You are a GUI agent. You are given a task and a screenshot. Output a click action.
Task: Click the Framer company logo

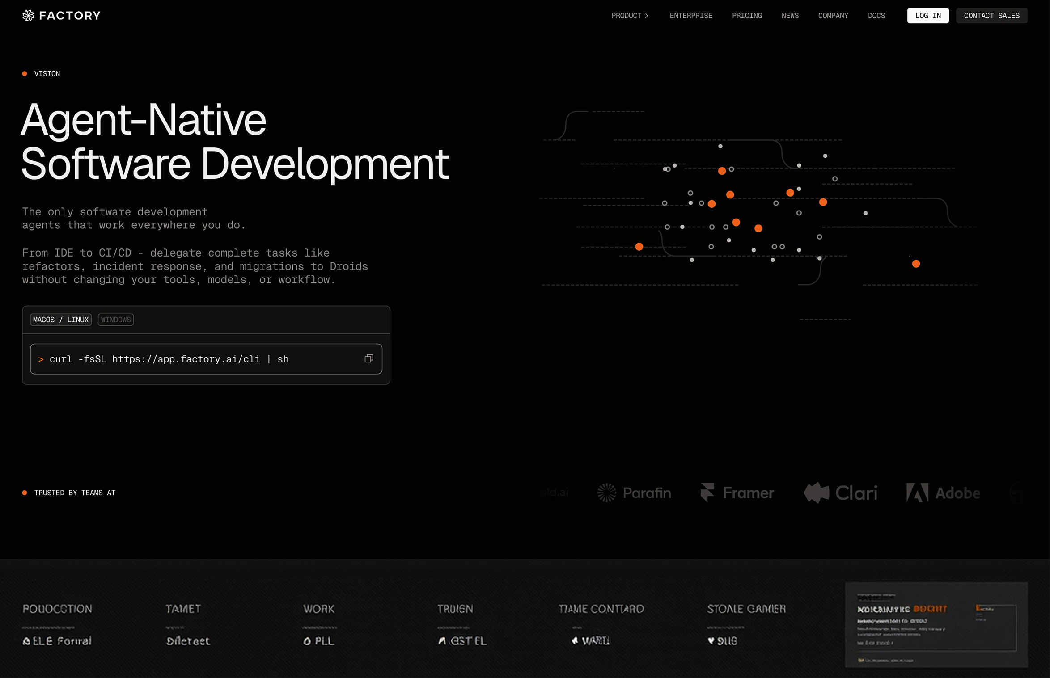click(737, 493)
